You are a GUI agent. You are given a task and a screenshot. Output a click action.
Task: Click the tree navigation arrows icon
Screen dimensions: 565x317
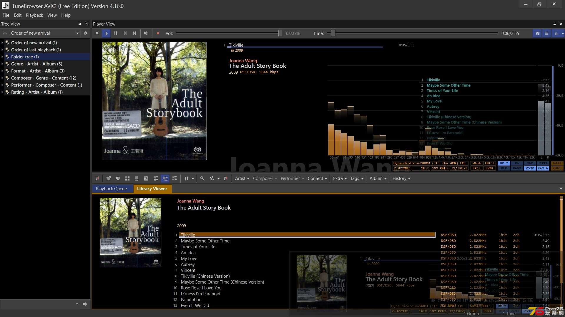tap(5, 33)
